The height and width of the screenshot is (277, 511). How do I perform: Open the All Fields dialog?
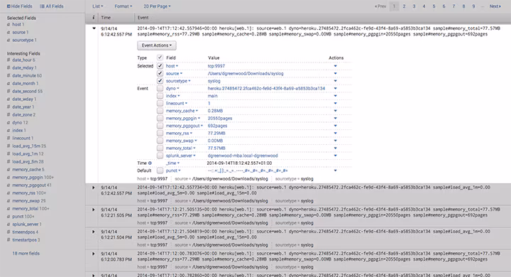click(52, 6)
